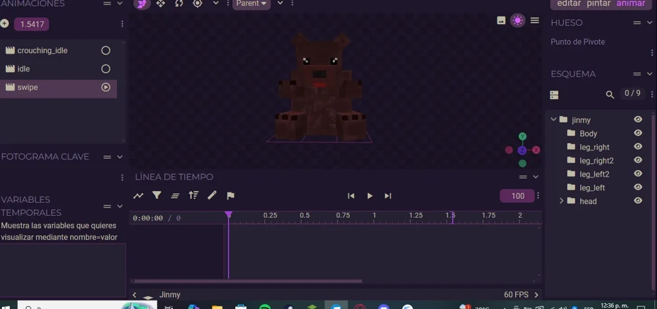The width and height of the screenshot is (657, 309).
Task: Collapse VARIABLES TEMPORALES panel chevron
Action: (x=120, y=207)
